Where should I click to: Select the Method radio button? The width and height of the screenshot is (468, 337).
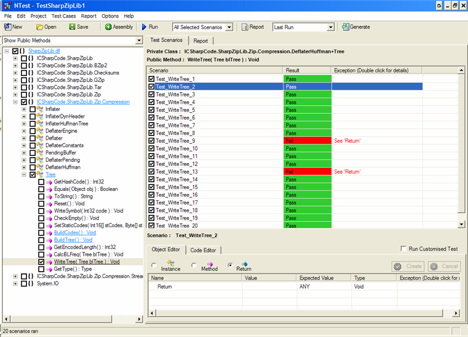[x=194, y=265]
